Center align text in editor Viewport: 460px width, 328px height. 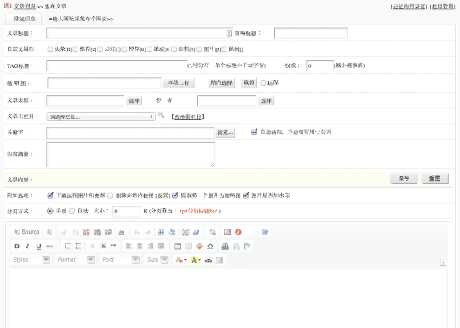[140, 246]
